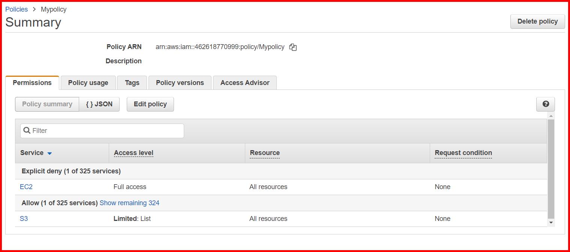Open the Service column sort dropdown
The height and width of the screenshot is (252, 570).
point(49,153)
